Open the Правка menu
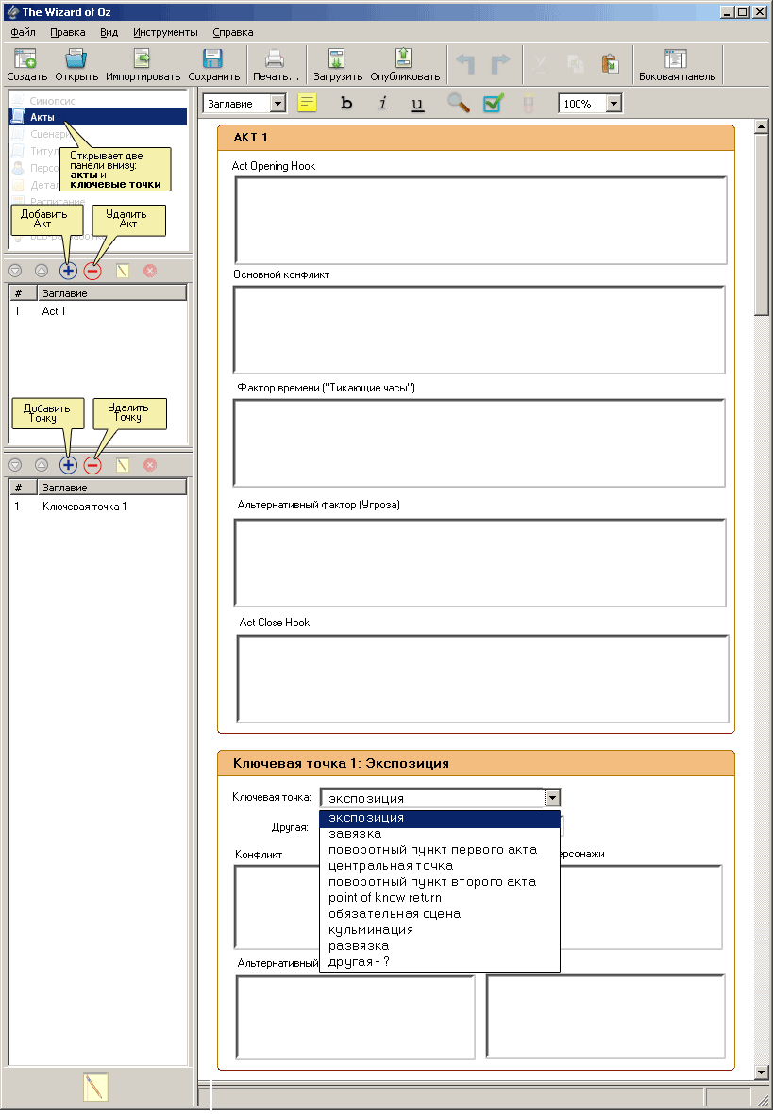 click(68, 33)
